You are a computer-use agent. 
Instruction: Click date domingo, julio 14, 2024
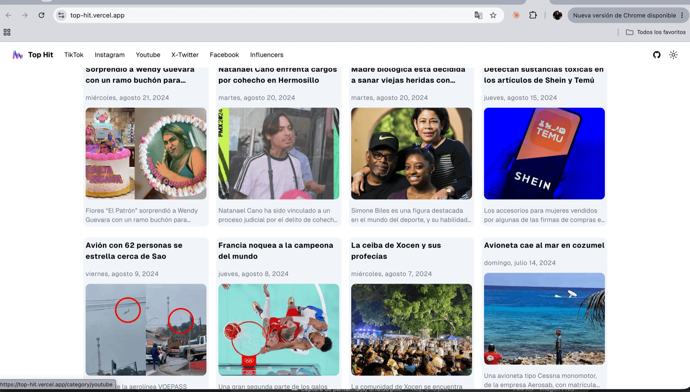[x=520, y=263]
